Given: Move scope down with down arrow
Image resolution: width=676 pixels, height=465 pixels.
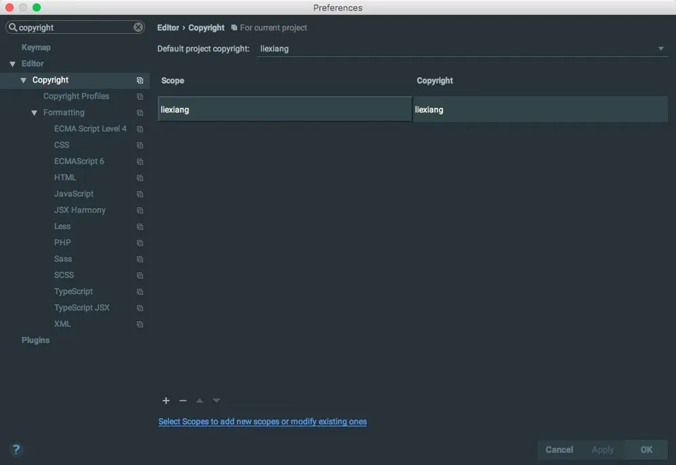Looking at the screenshot, I should coord(216,401).
